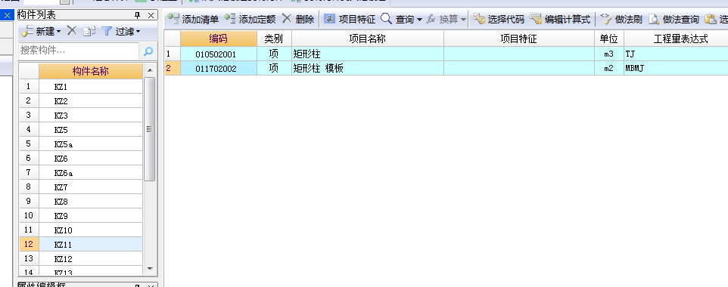Select component KZ7
This screenshot has width=728, height=287.
[91, 187]
